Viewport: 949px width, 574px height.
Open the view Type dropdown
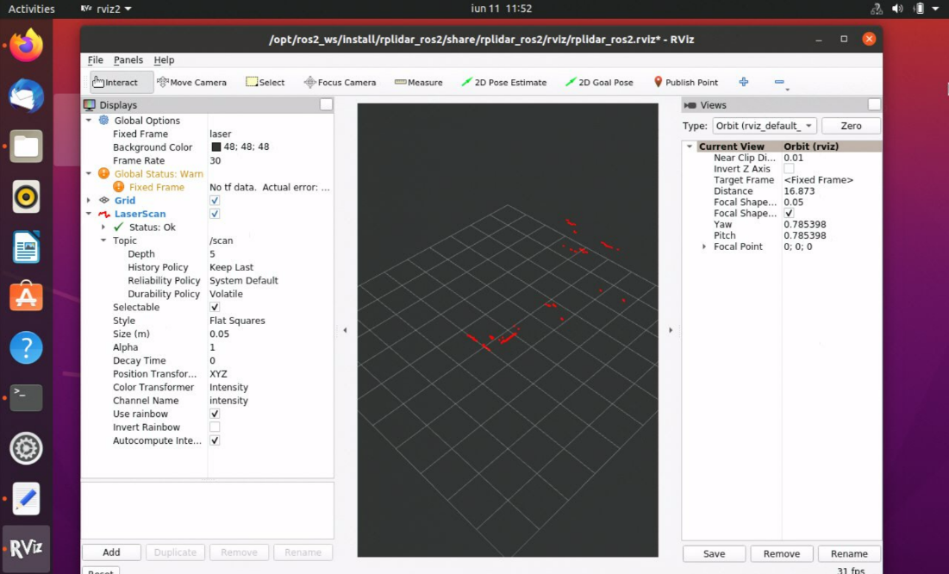[764, 126]
